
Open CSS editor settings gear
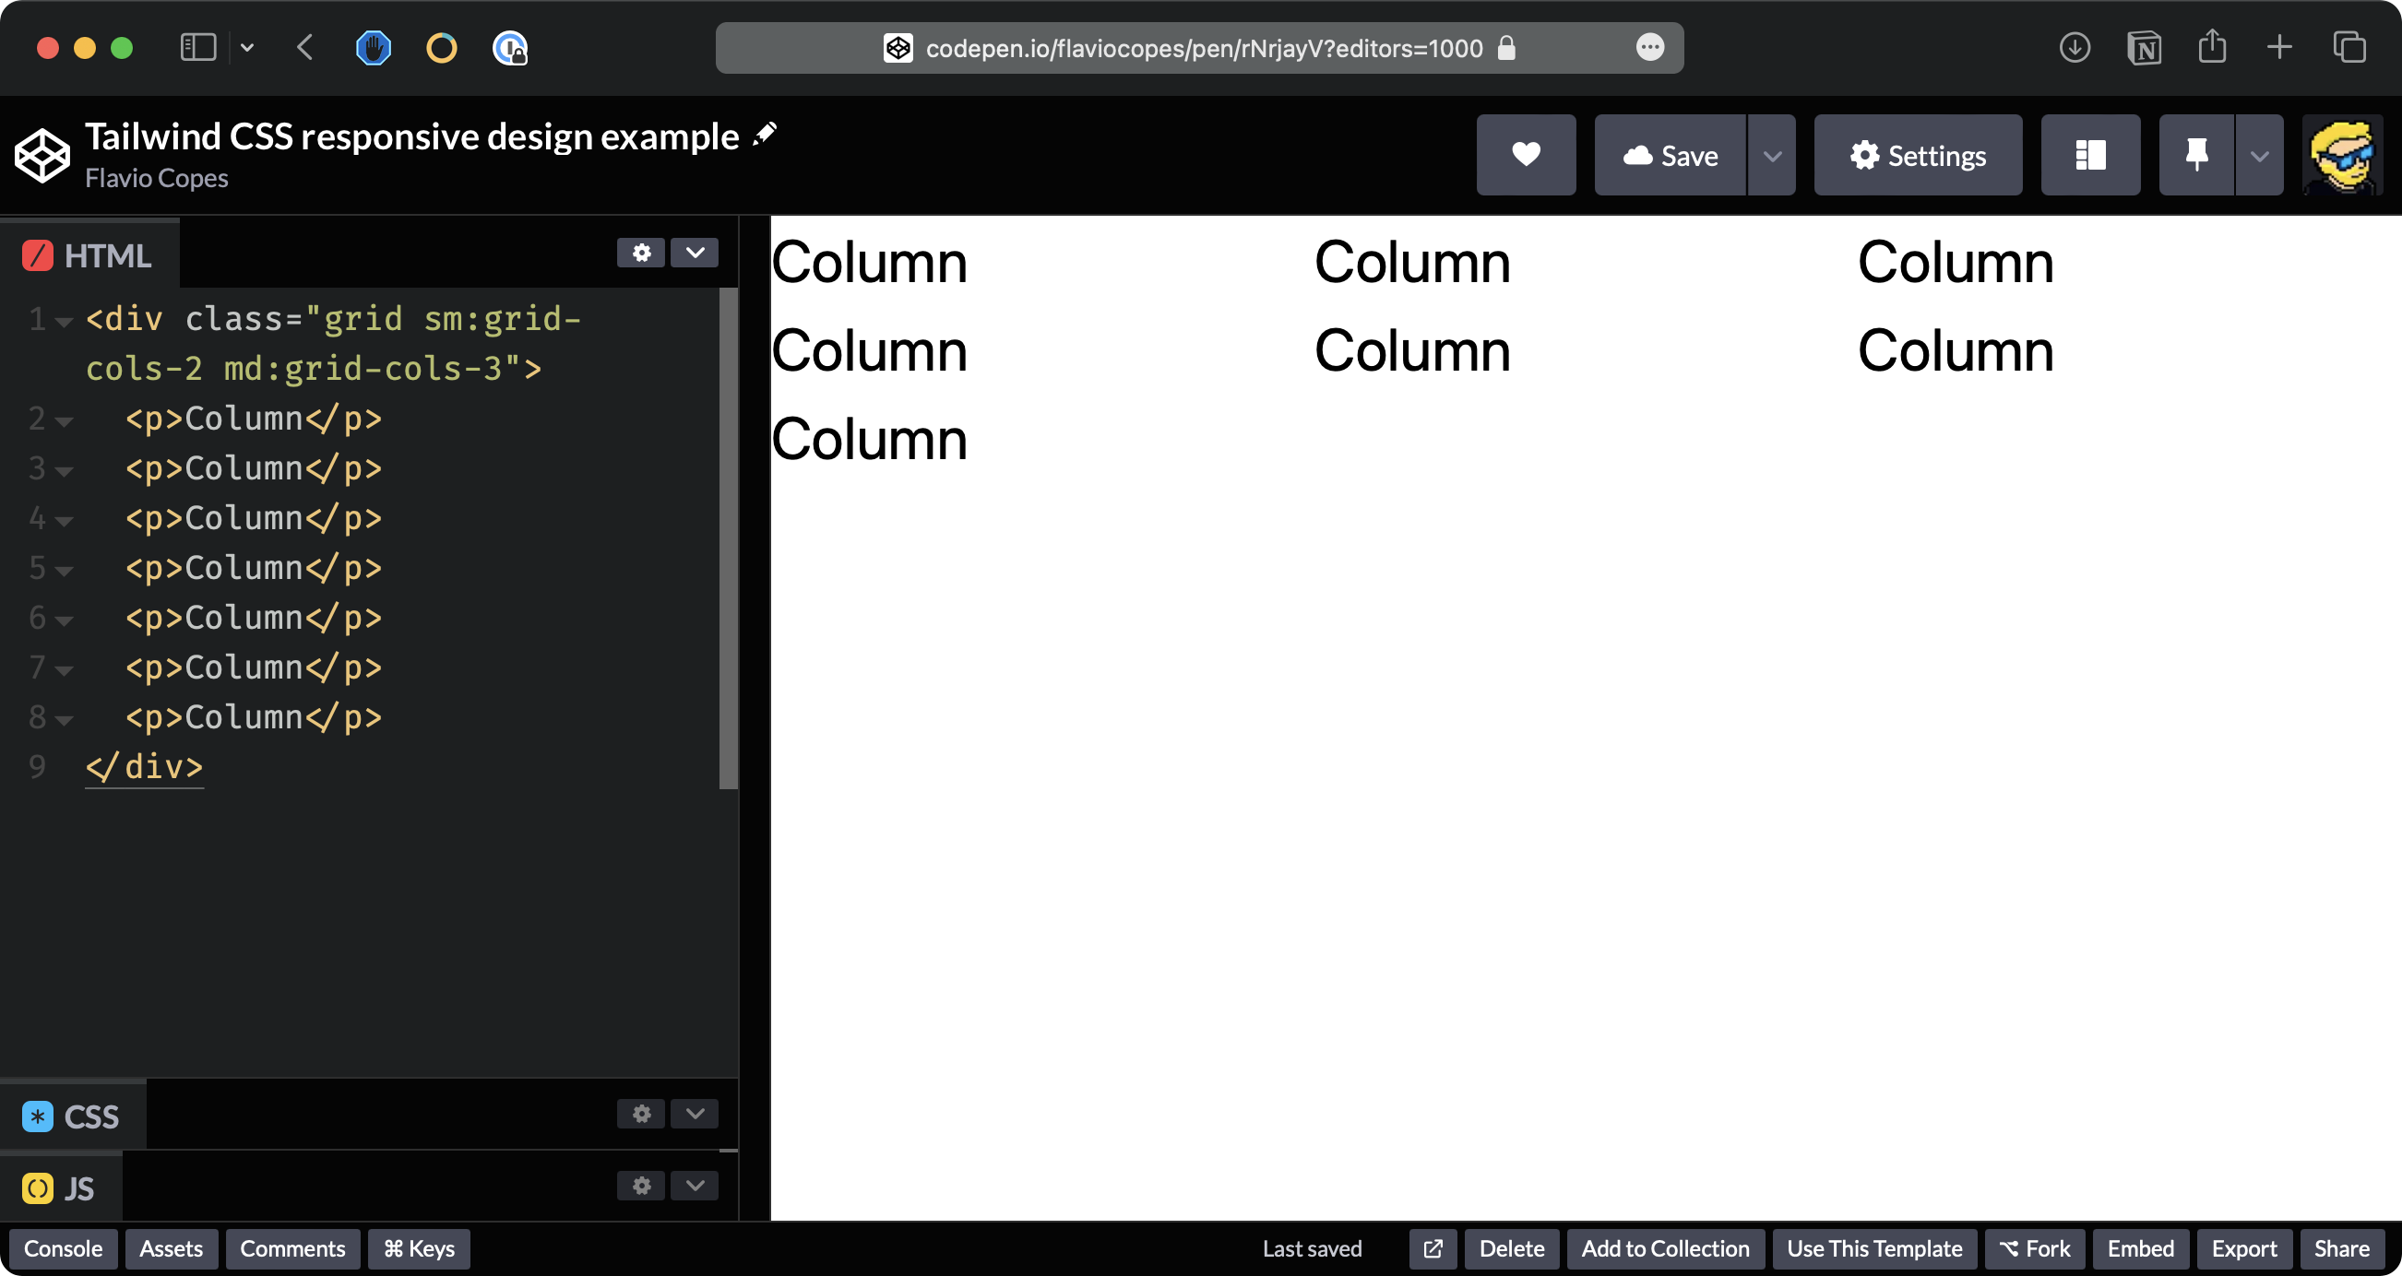click(640, 1114)
